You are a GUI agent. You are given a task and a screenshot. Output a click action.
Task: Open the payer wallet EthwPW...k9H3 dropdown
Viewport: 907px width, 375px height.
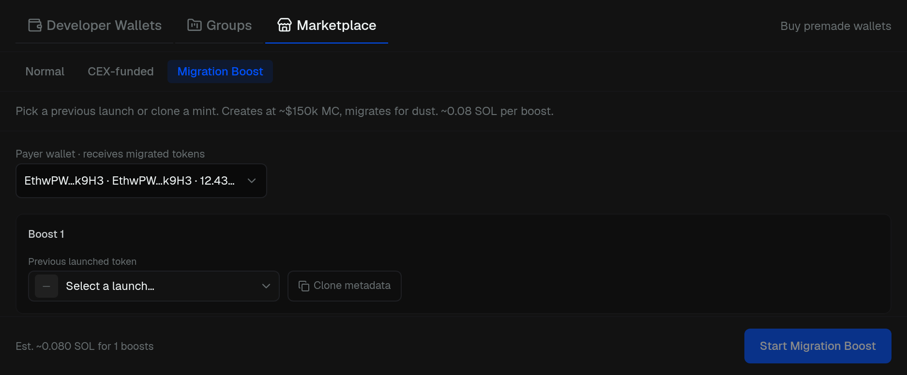click(x=141, y=181)
